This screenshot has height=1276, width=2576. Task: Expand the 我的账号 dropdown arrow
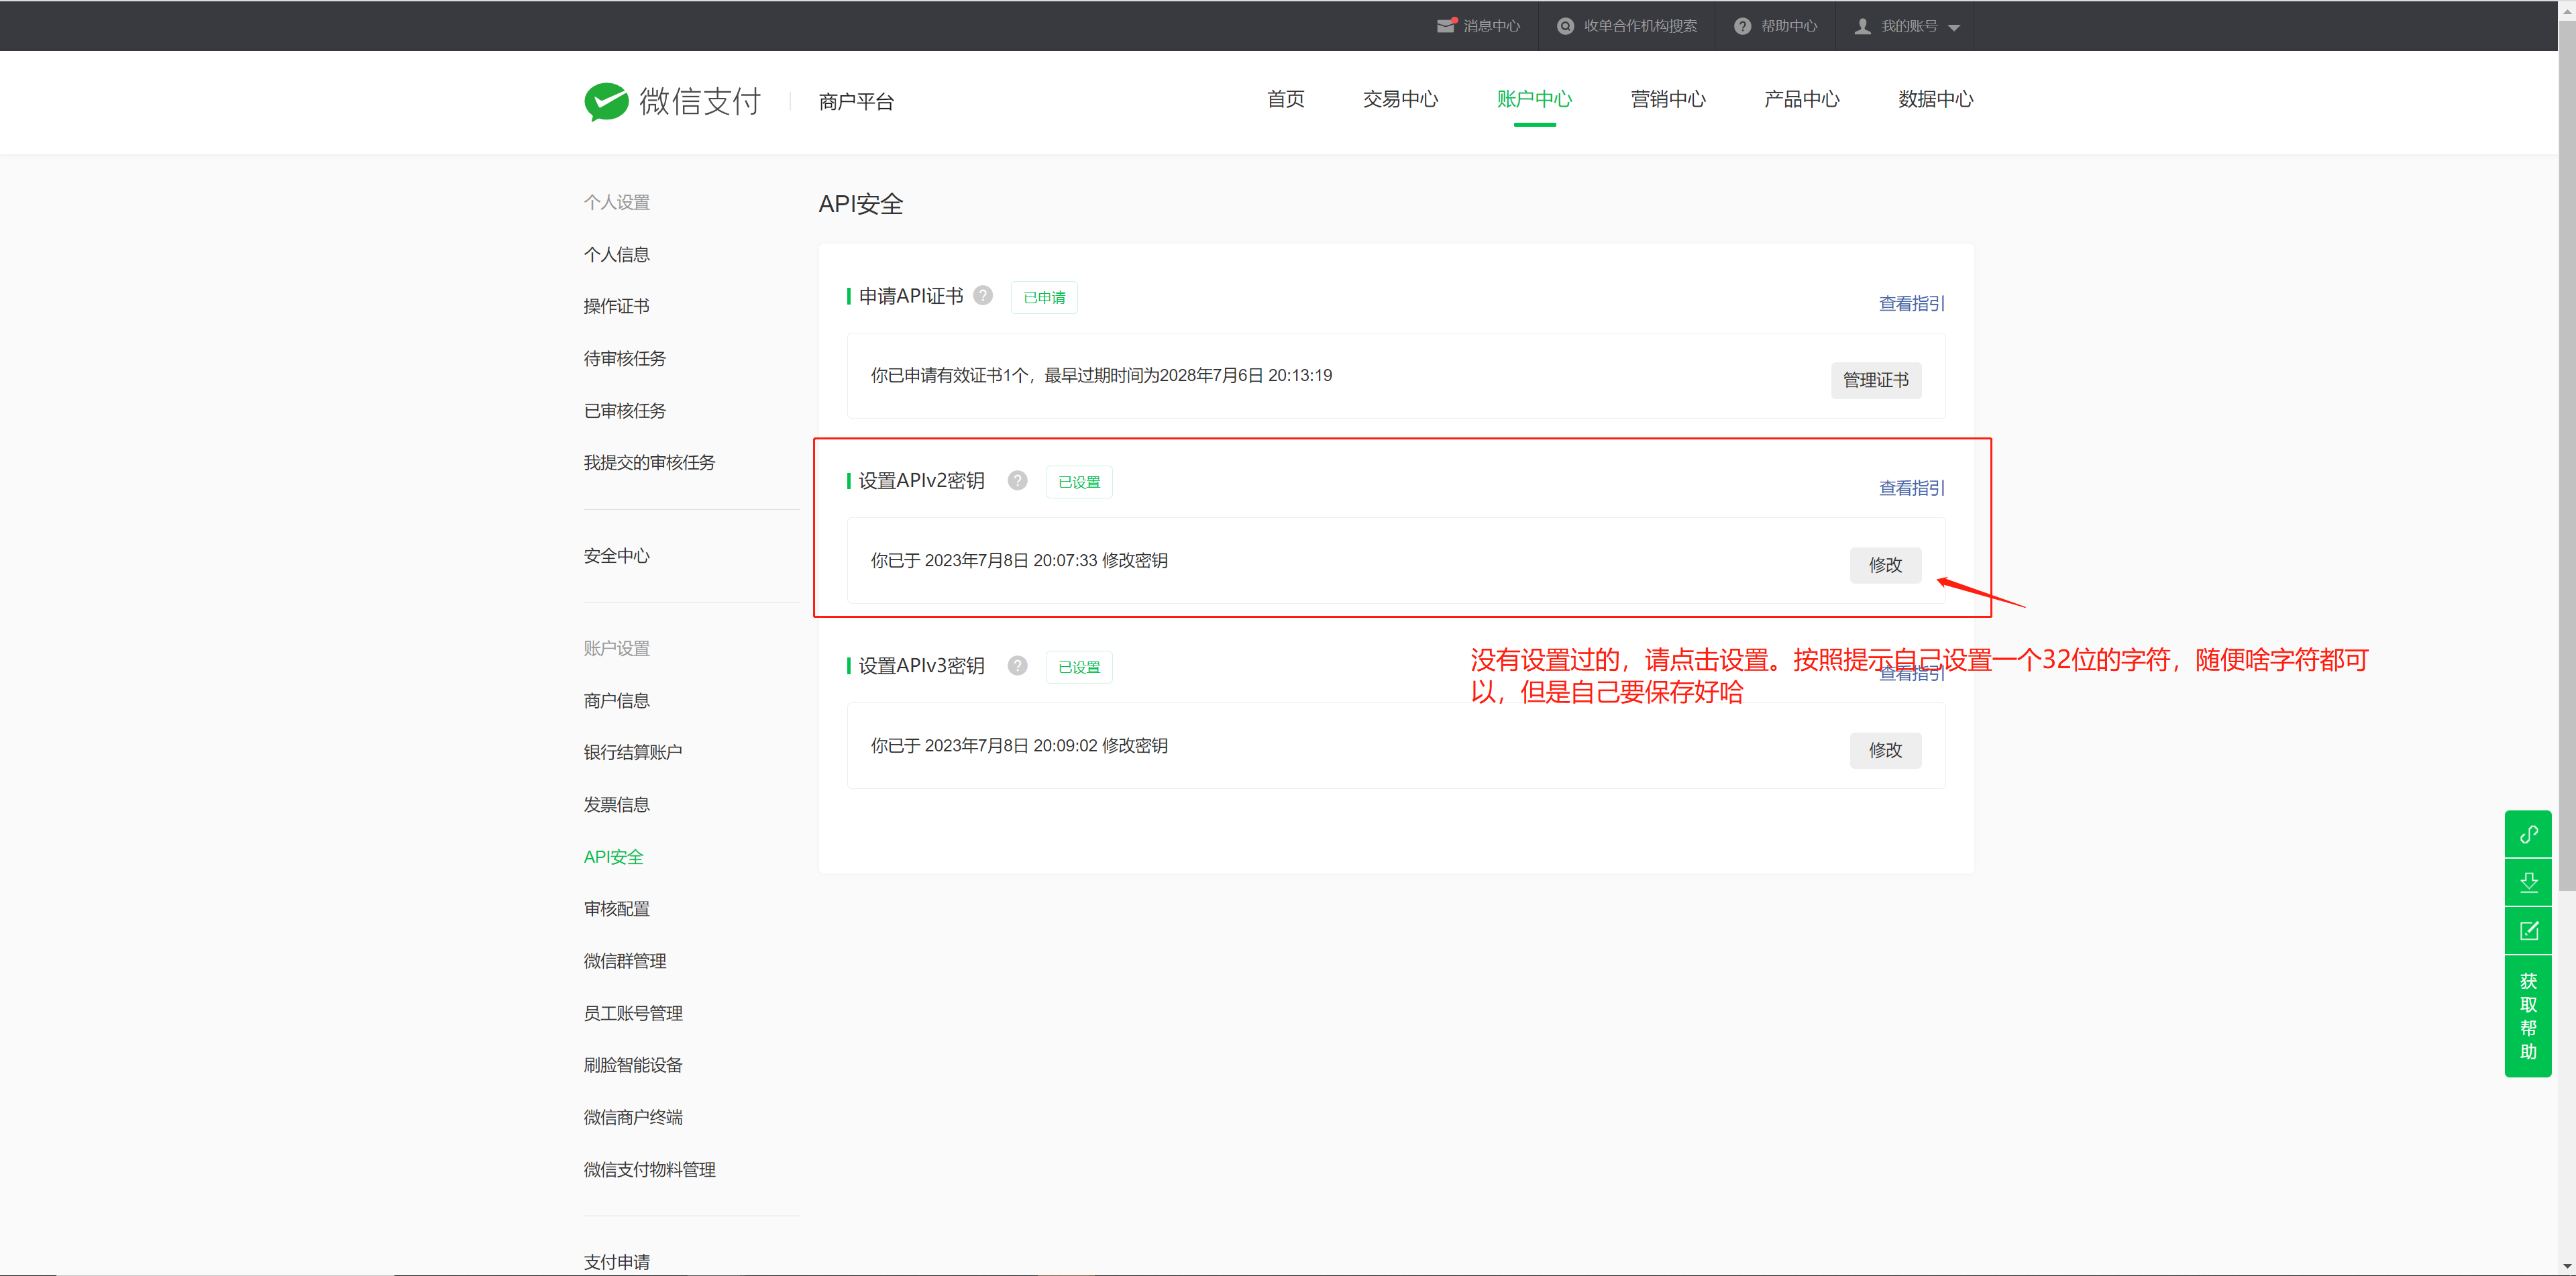click(1954, 28)
